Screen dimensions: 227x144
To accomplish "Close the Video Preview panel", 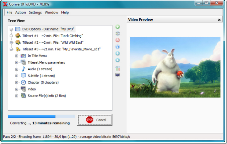I will point(219,20).
